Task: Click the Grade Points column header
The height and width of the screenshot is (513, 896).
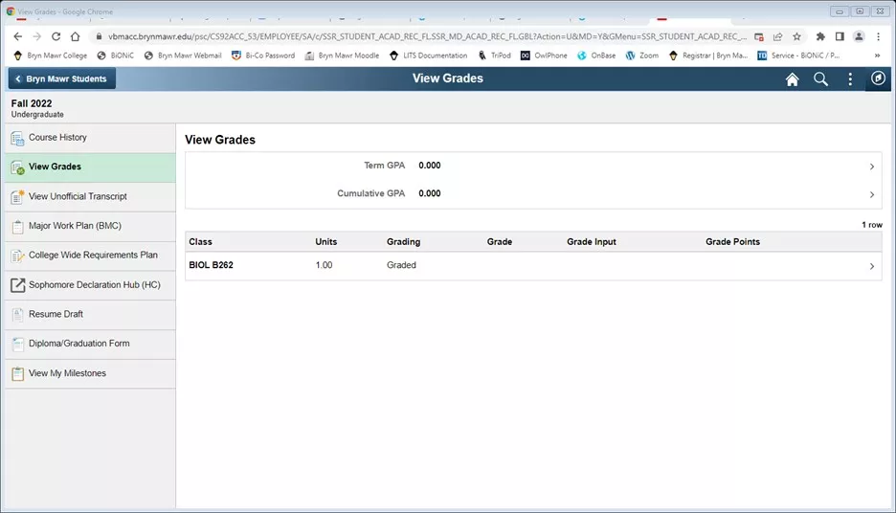Action: 732,241
